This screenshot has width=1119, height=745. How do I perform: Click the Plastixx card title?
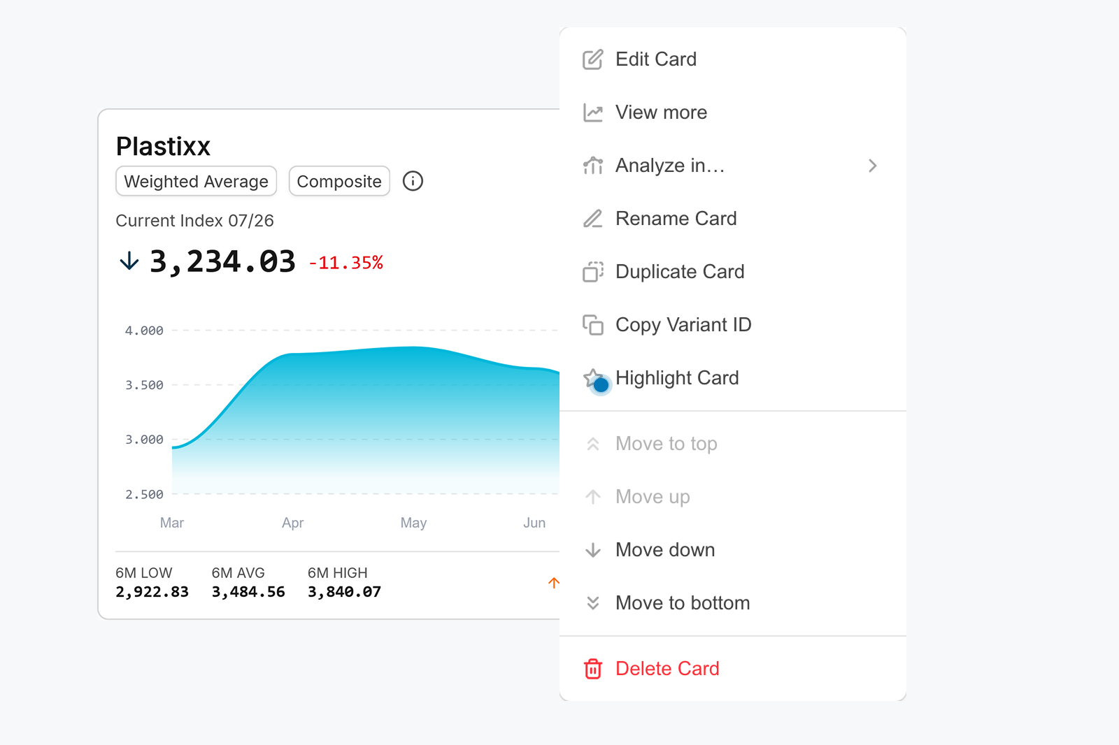point(163,147)
